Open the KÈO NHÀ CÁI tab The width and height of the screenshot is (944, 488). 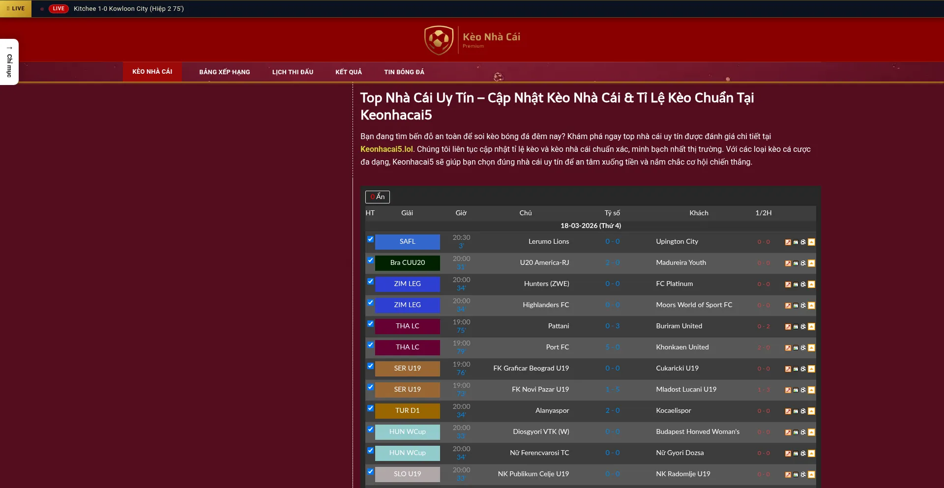[152, 72]
